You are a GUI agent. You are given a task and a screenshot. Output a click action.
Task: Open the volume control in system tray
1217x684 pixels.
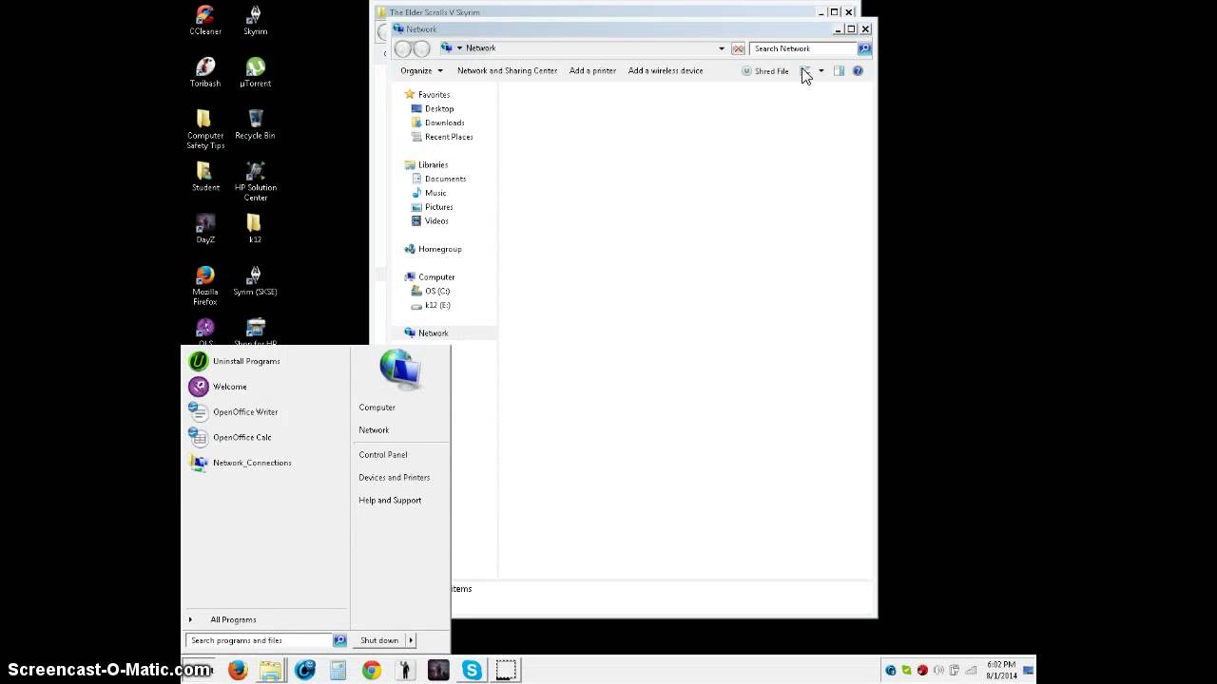pyautogui.click(x=938, y=671)
